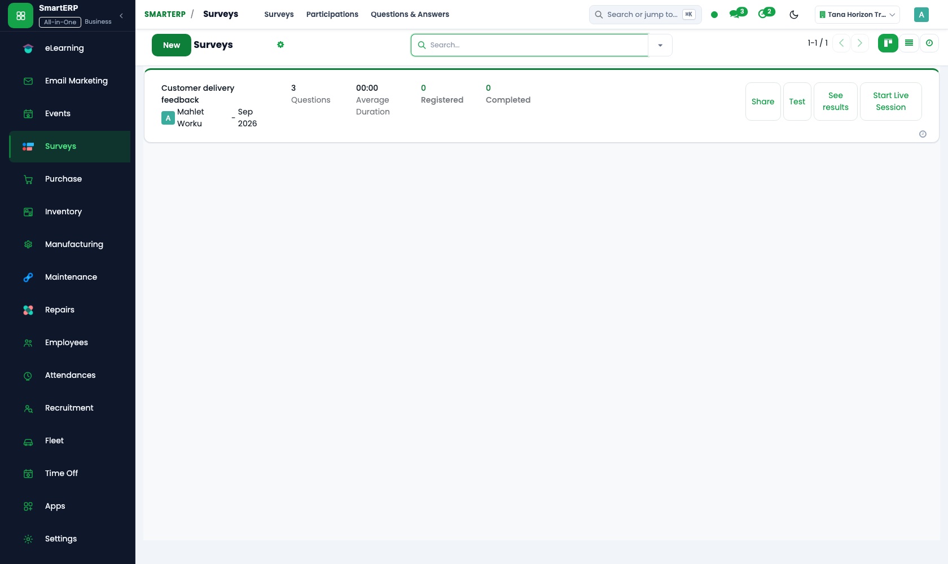The height and width of the screenshot is (564, 948).
Task: Go to previous page of records
Action: tap(841, 43)
